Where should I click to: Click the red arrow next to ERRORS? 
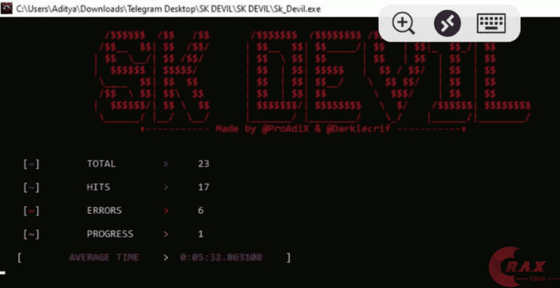(x=166, y=211)
